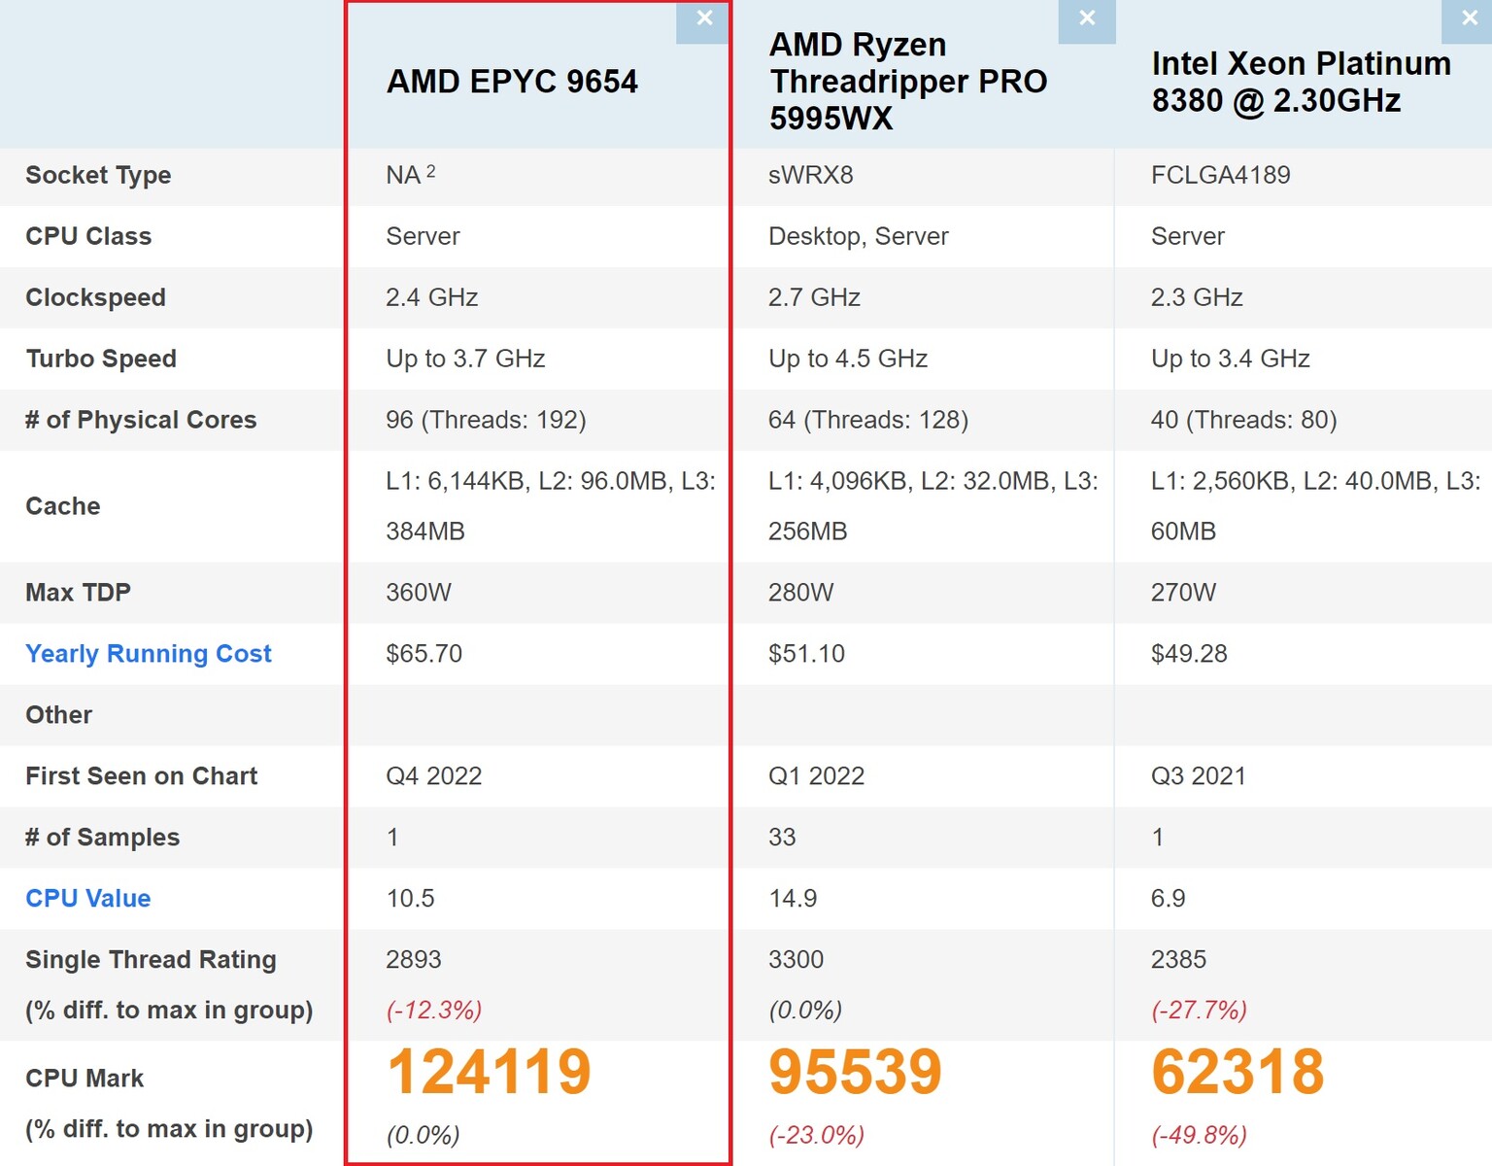Click the CPU Mark row label

(x=85, y=1079)
